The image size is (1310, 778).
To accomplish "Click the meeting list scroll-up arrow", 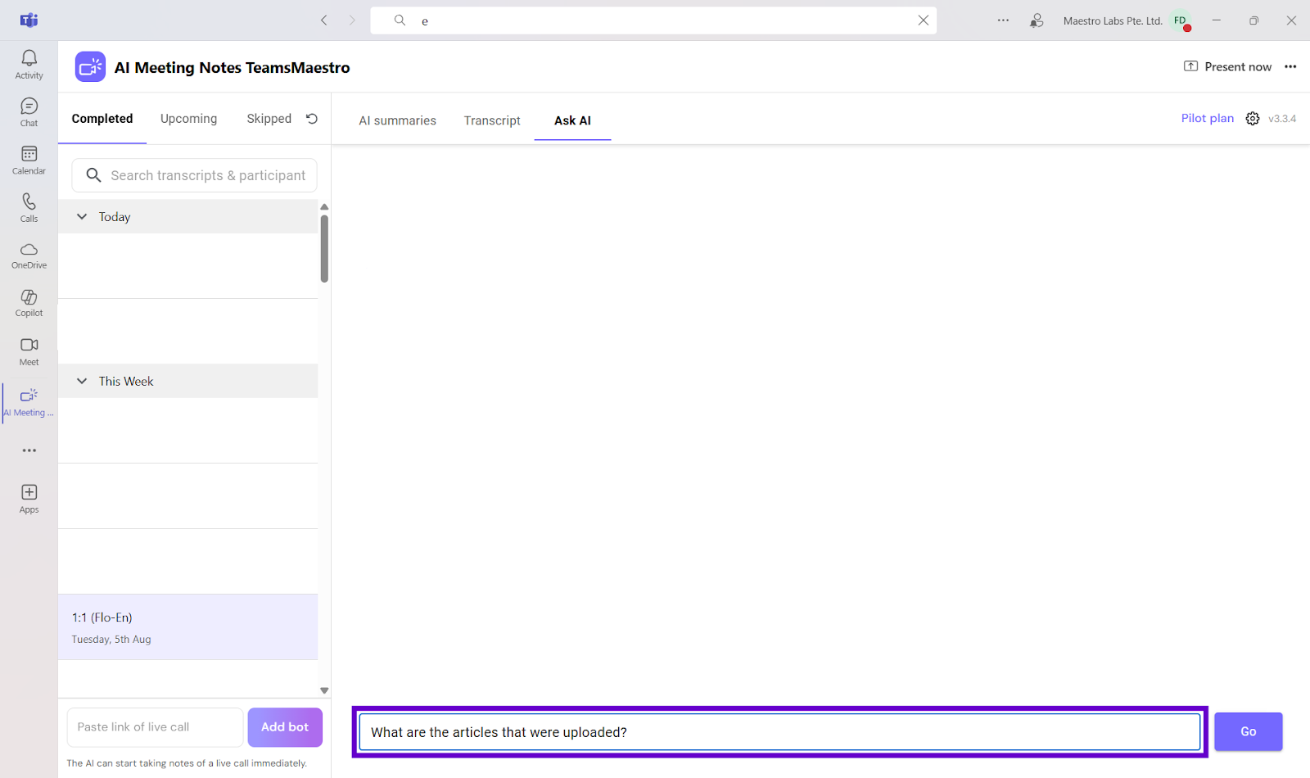I will click(x=324, y=207).
